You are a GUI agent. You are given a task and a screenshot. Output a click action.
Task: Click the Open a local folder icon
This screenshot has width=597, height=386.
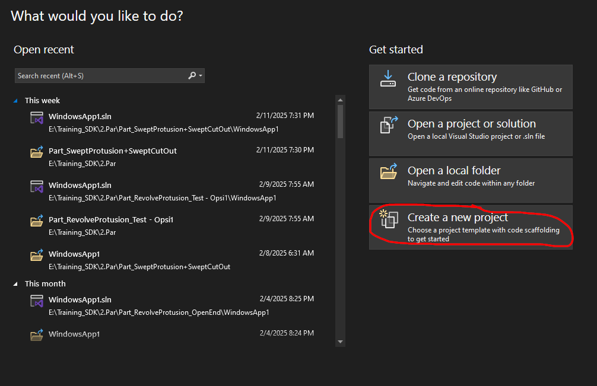tap(388, 172)
